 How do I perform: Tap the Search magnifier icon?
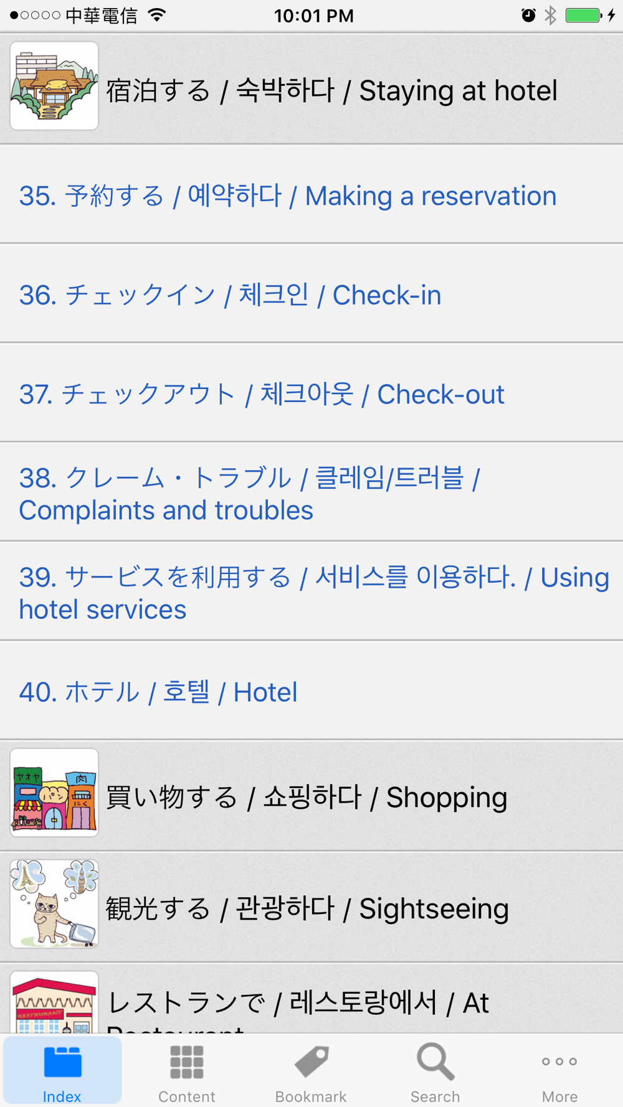[435, 1062]
